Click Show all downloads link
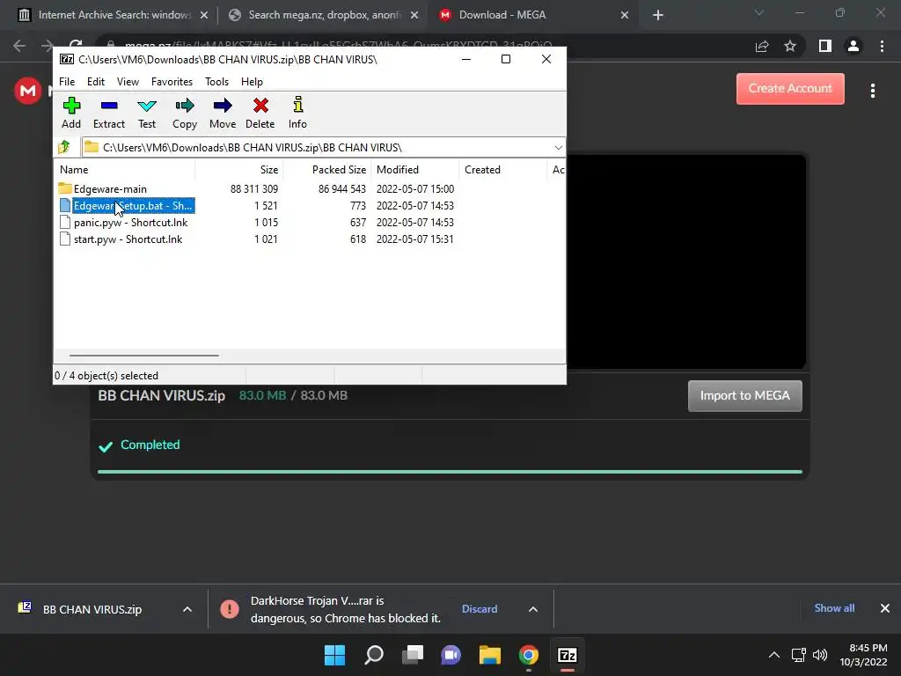The width and height of the screenshot is (901, 676). pyautogui.click(x=834, y=608)
